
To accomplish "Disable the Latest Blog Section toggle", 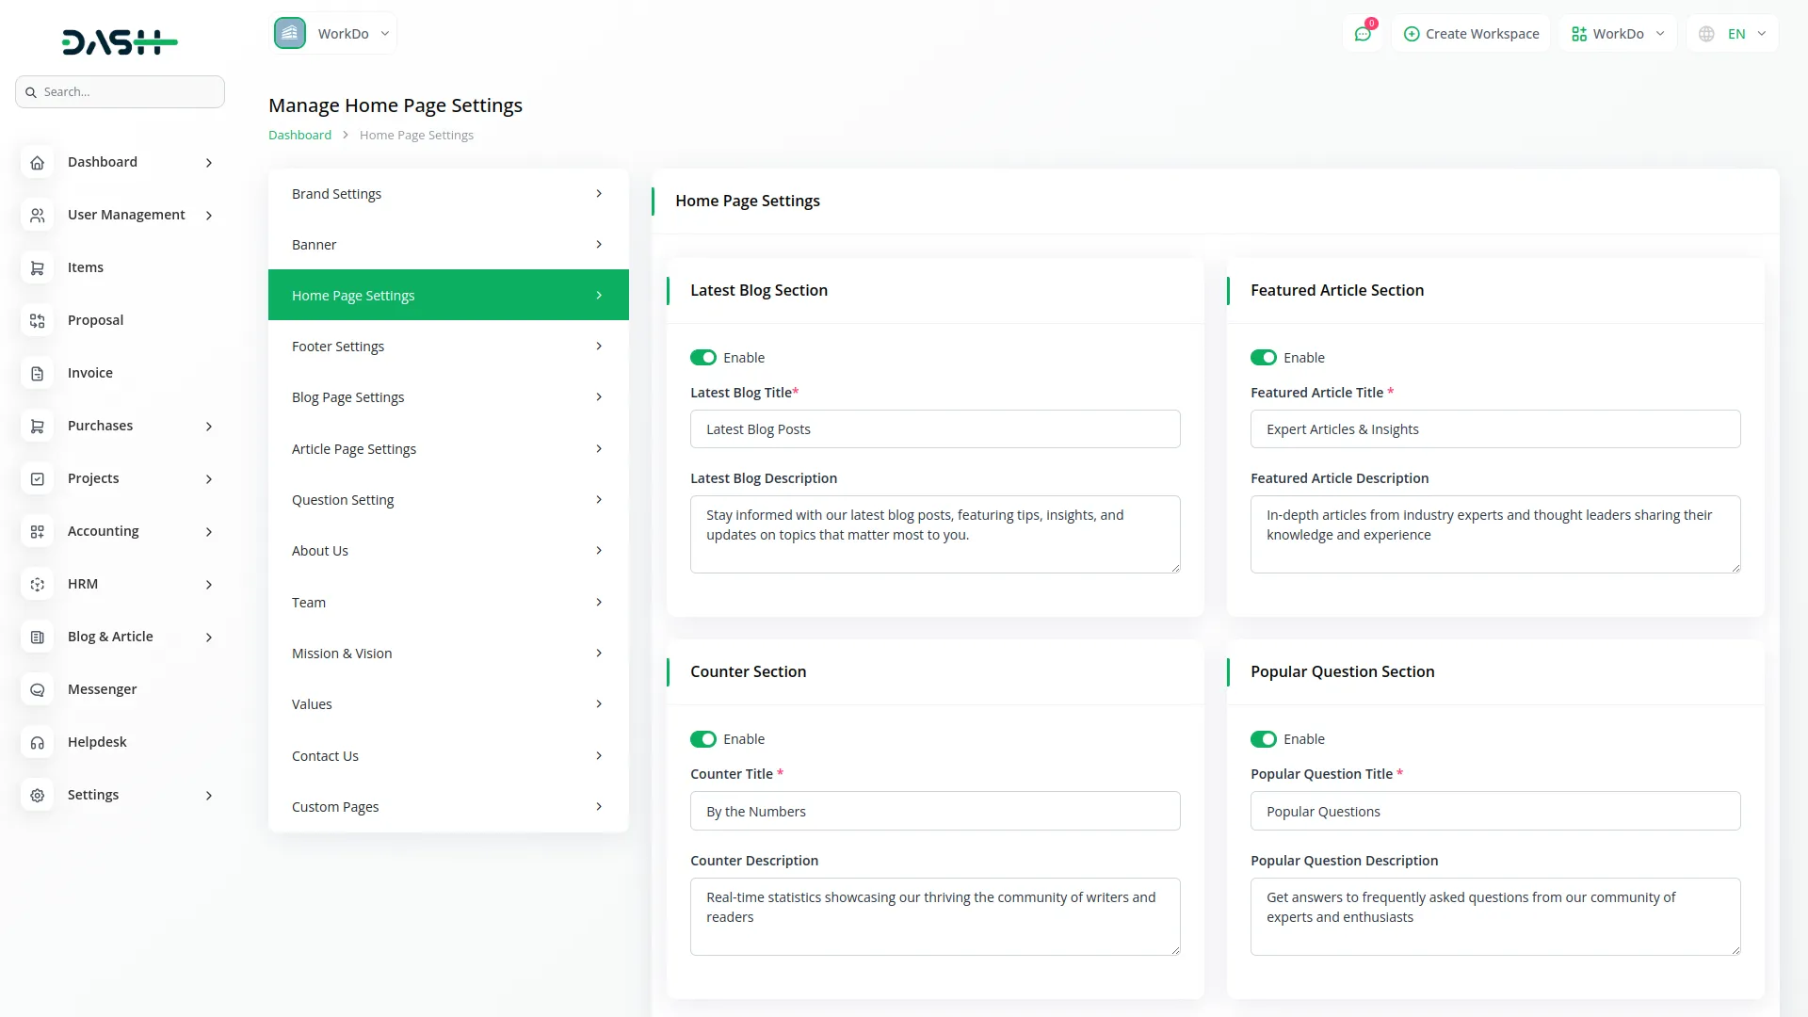I will 702,358.
